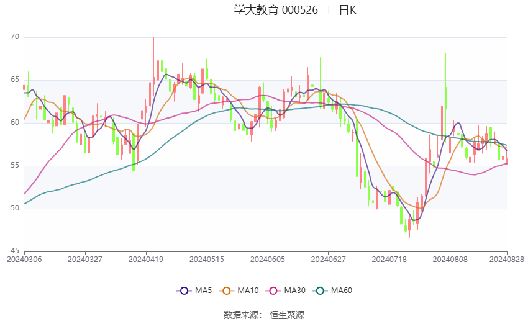The width and height of the screenshot is (528, 321).
Task: Click the 60 price axis label
Action: coord(15,122)
